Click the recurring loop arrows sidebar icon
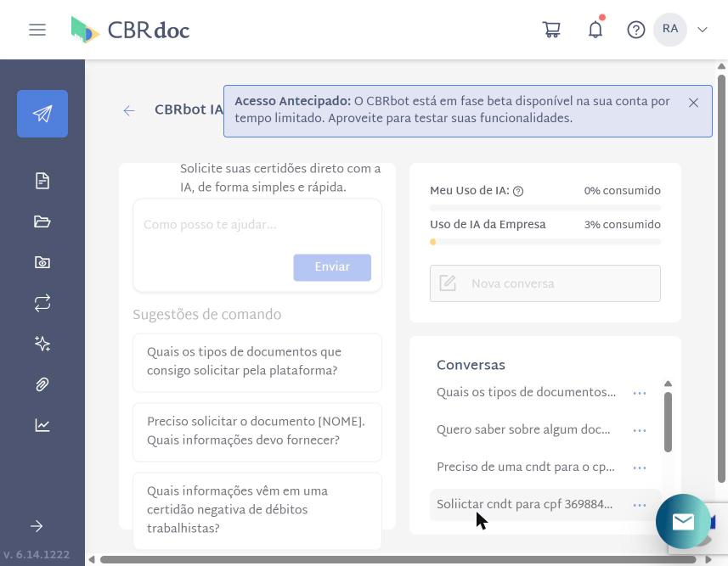728x566 pixels. [x=42, y=303]
